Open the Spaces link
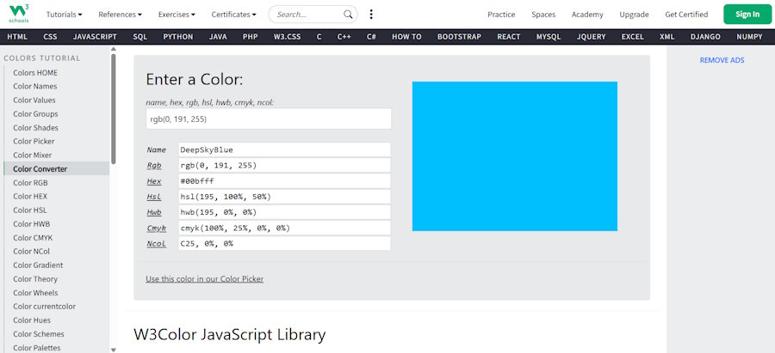Image resolution: width=775 pixels, height=353 pixels. click(543, 15)
